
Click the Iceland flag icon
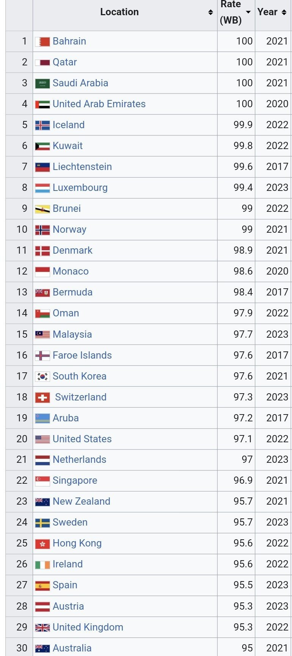click(42, 125)
